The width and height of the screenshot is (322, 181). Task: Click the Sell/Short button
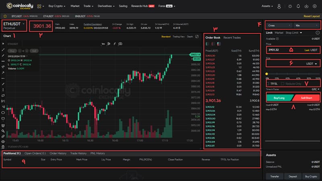point(306,98)
